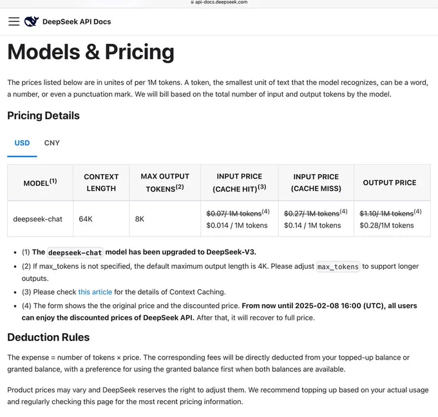Click the Pricing Details heading
The image size is (438, 417).
pos(43,115)
